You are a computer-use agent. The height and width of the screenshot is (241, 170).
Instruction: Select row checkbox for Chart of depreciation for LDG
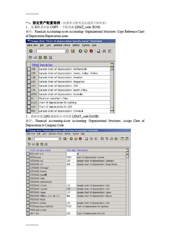[x=29, y=107]
